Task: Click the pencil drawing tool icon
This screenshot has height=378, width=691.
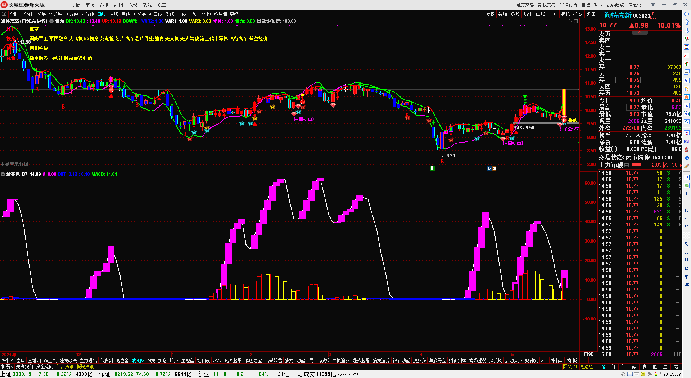Action: [687, 166]
